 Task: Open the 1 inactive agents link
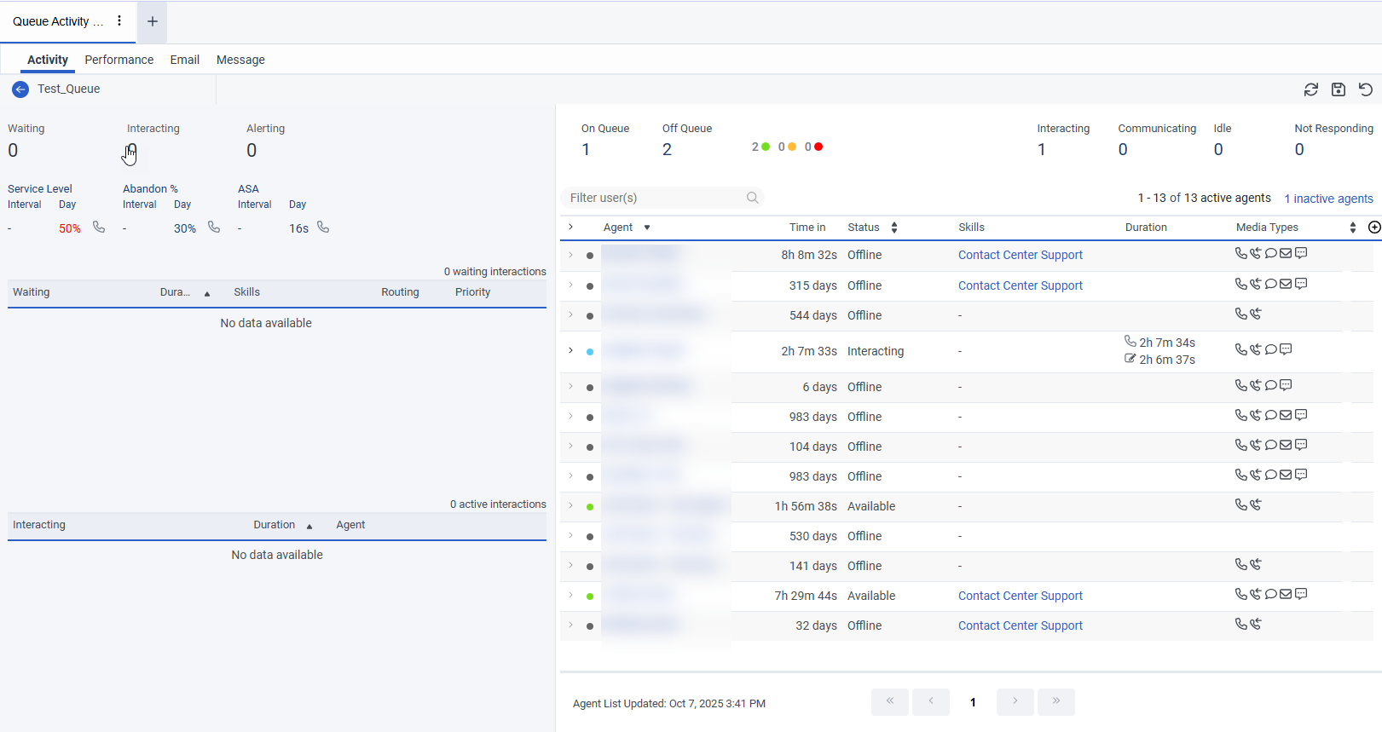(1328, 199)
